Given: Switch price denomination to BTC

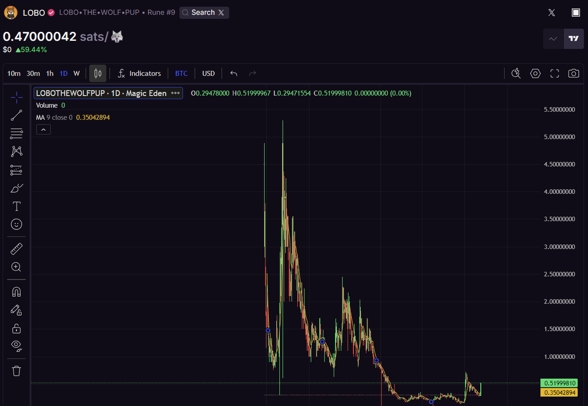Looking at the screenshot, I should [x=181, y=74].
